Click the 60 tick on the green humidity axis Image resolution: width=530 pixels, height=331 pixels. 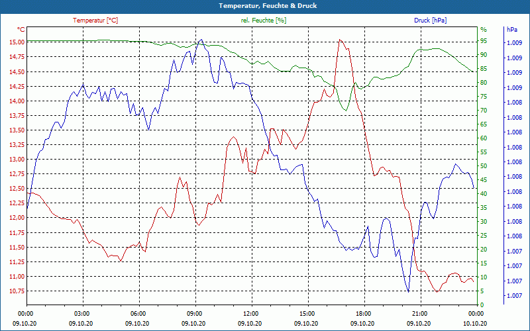(x=484, y=138)
